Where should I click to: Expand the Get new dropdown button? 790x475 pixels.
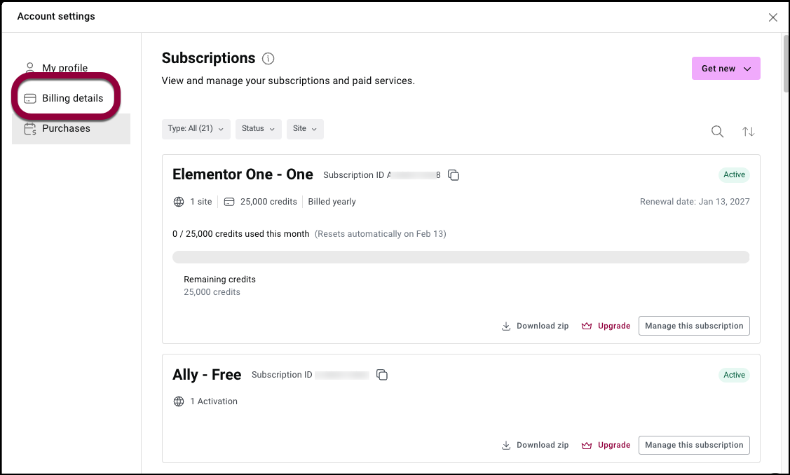726,69
